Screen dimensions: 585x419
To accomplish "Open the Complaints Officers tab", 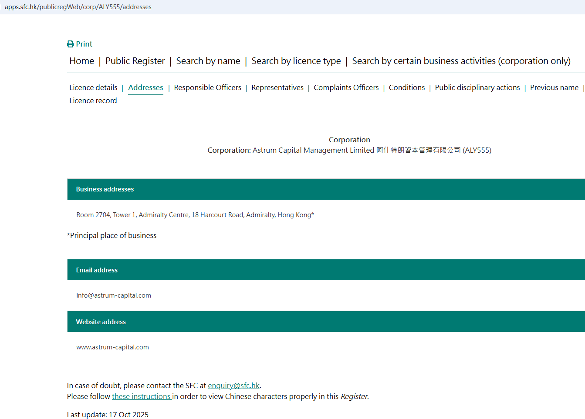I will 346,87.
